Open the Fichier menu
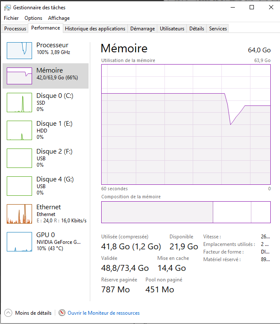This screenshot has height=324, width=280. [11, 18]
